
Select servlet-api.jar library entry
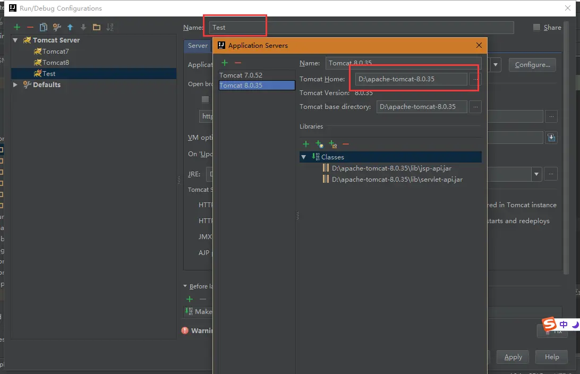pos(397,180)
